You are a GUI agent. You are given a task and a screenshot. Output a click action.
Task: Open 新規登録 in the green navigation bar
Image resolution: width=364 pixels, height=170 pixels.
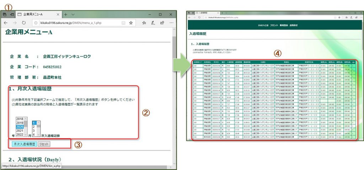pyautogui.click(x=283, y=25)
